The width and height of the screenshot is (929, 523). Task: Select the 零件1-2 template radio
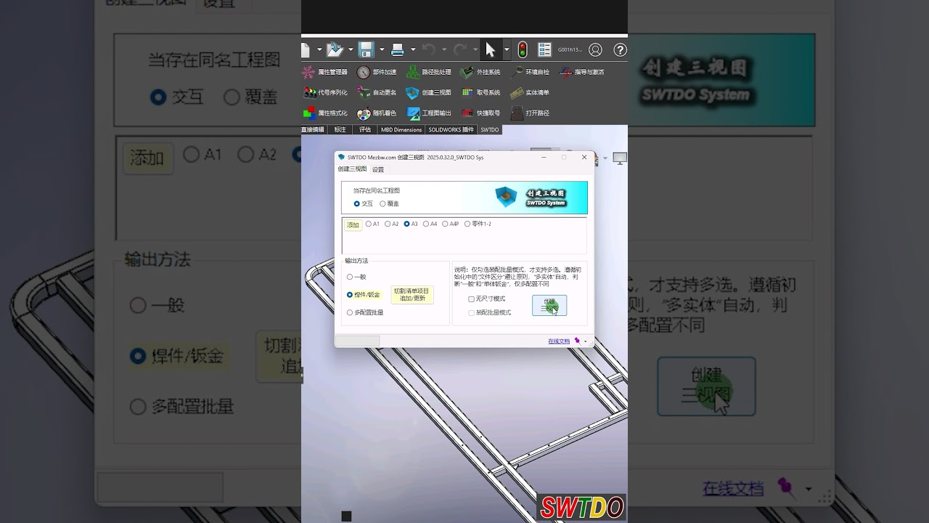tap(478, 224)
